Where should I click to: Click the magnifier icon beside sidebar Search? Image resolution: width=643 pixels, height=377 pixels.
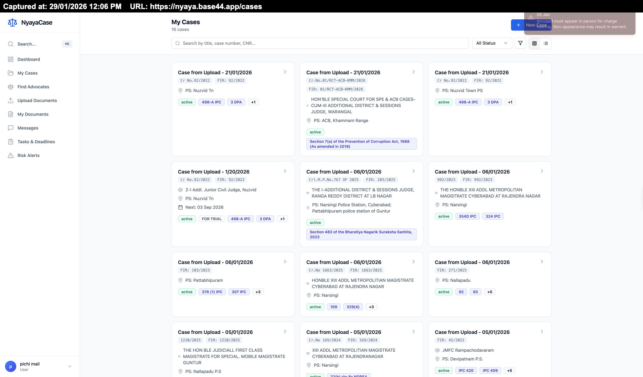coord(11,44)
